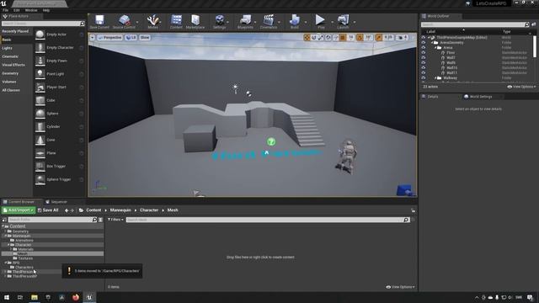Open the Cinematics toolbar icon
The width and height of the screenshot is (539, 303).
pyautogui.click(x=269, y=20)
